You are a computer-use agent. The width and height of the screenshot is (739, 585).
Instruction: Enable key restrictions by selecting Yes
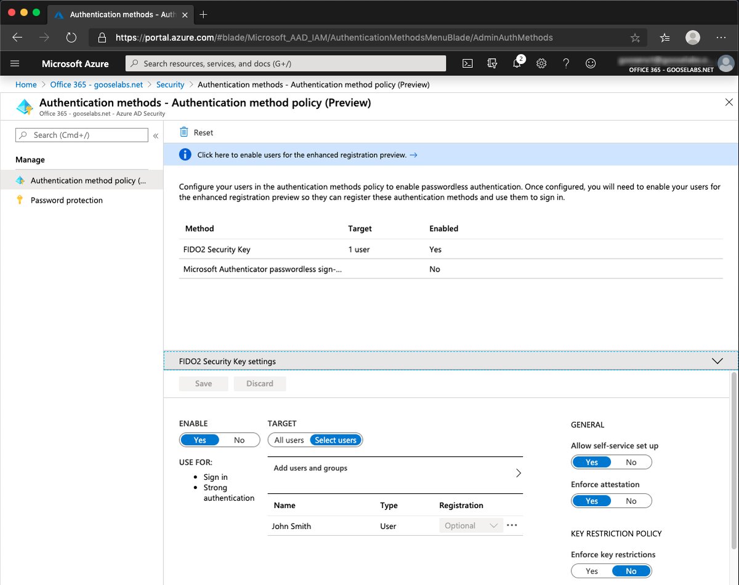click(592, 571)
